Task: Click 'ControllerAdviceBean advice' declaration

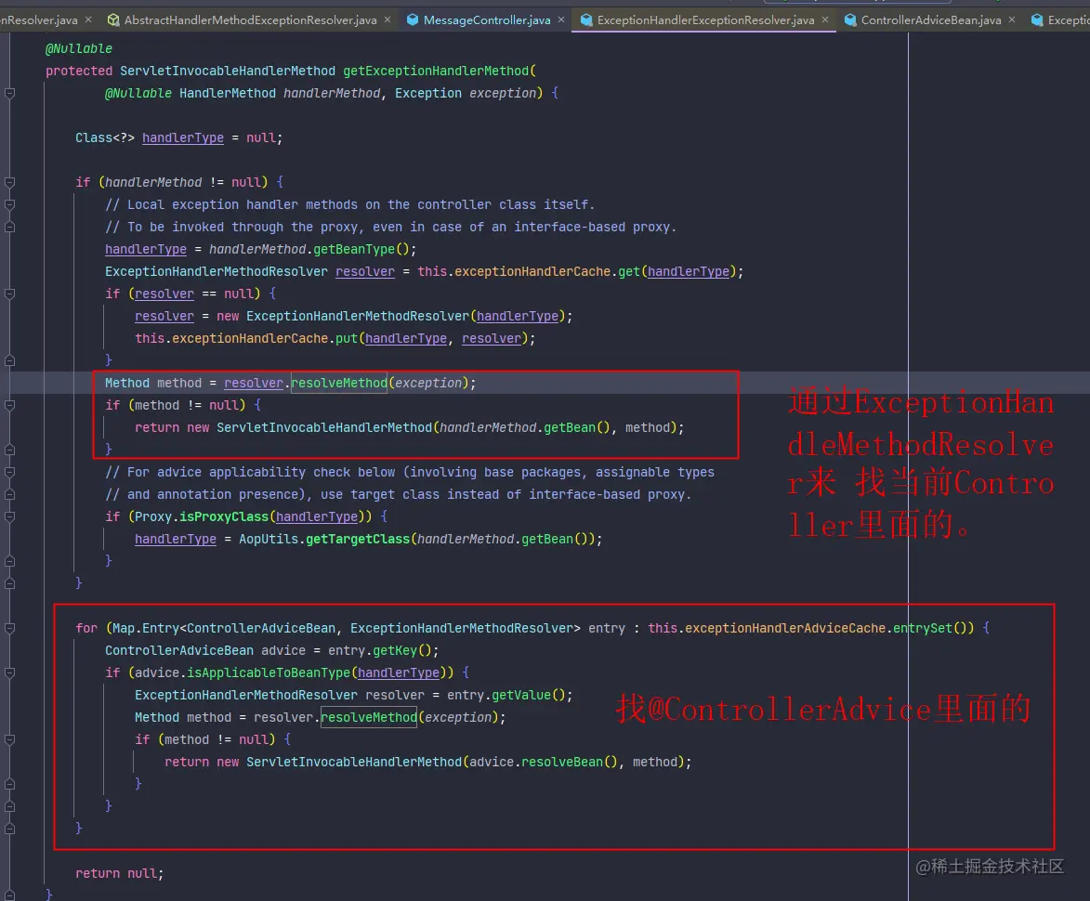Action: [205, 650]
